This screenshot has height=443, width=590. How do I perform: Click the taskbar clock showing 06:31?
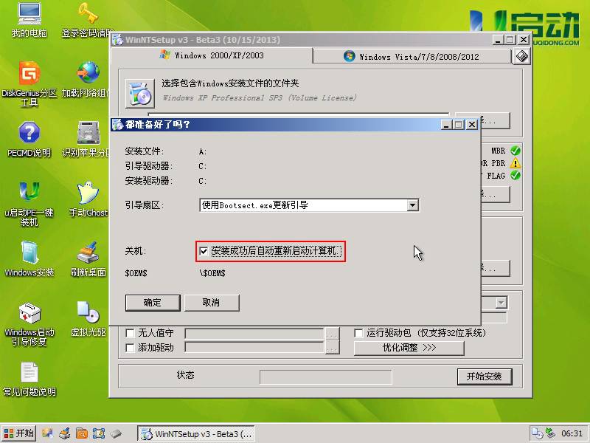(572, 434)
